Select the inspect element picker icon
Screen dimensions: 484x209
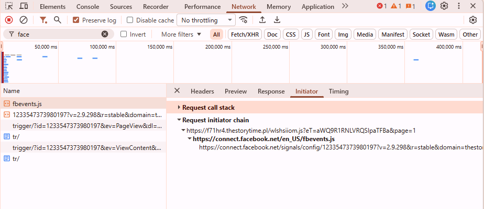click(x=9, y=6)
